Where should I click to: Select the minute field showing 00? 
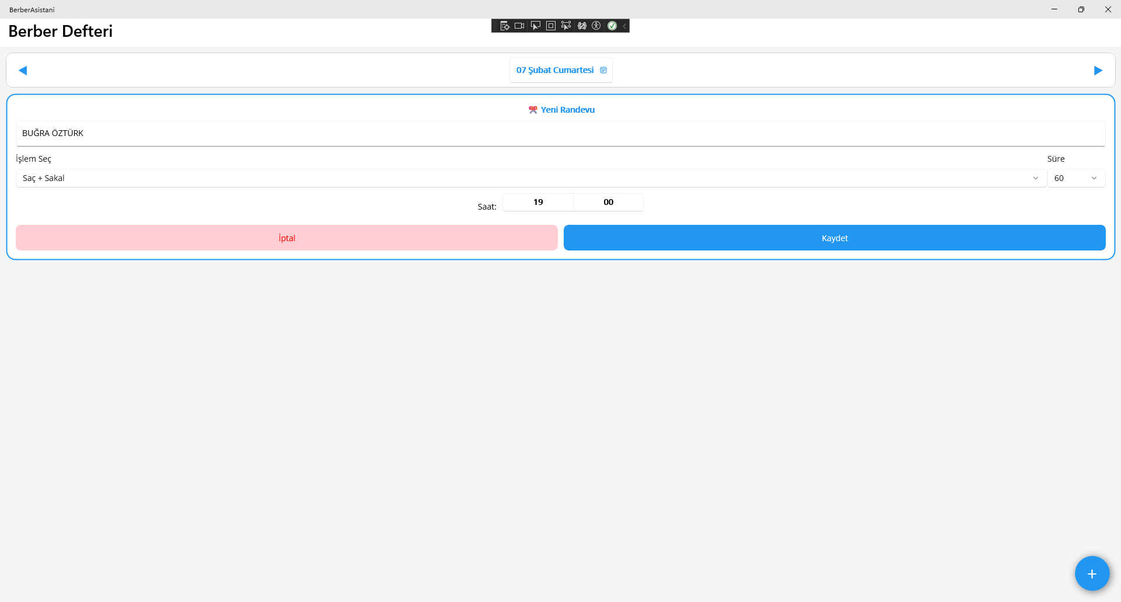click(608, 202)
